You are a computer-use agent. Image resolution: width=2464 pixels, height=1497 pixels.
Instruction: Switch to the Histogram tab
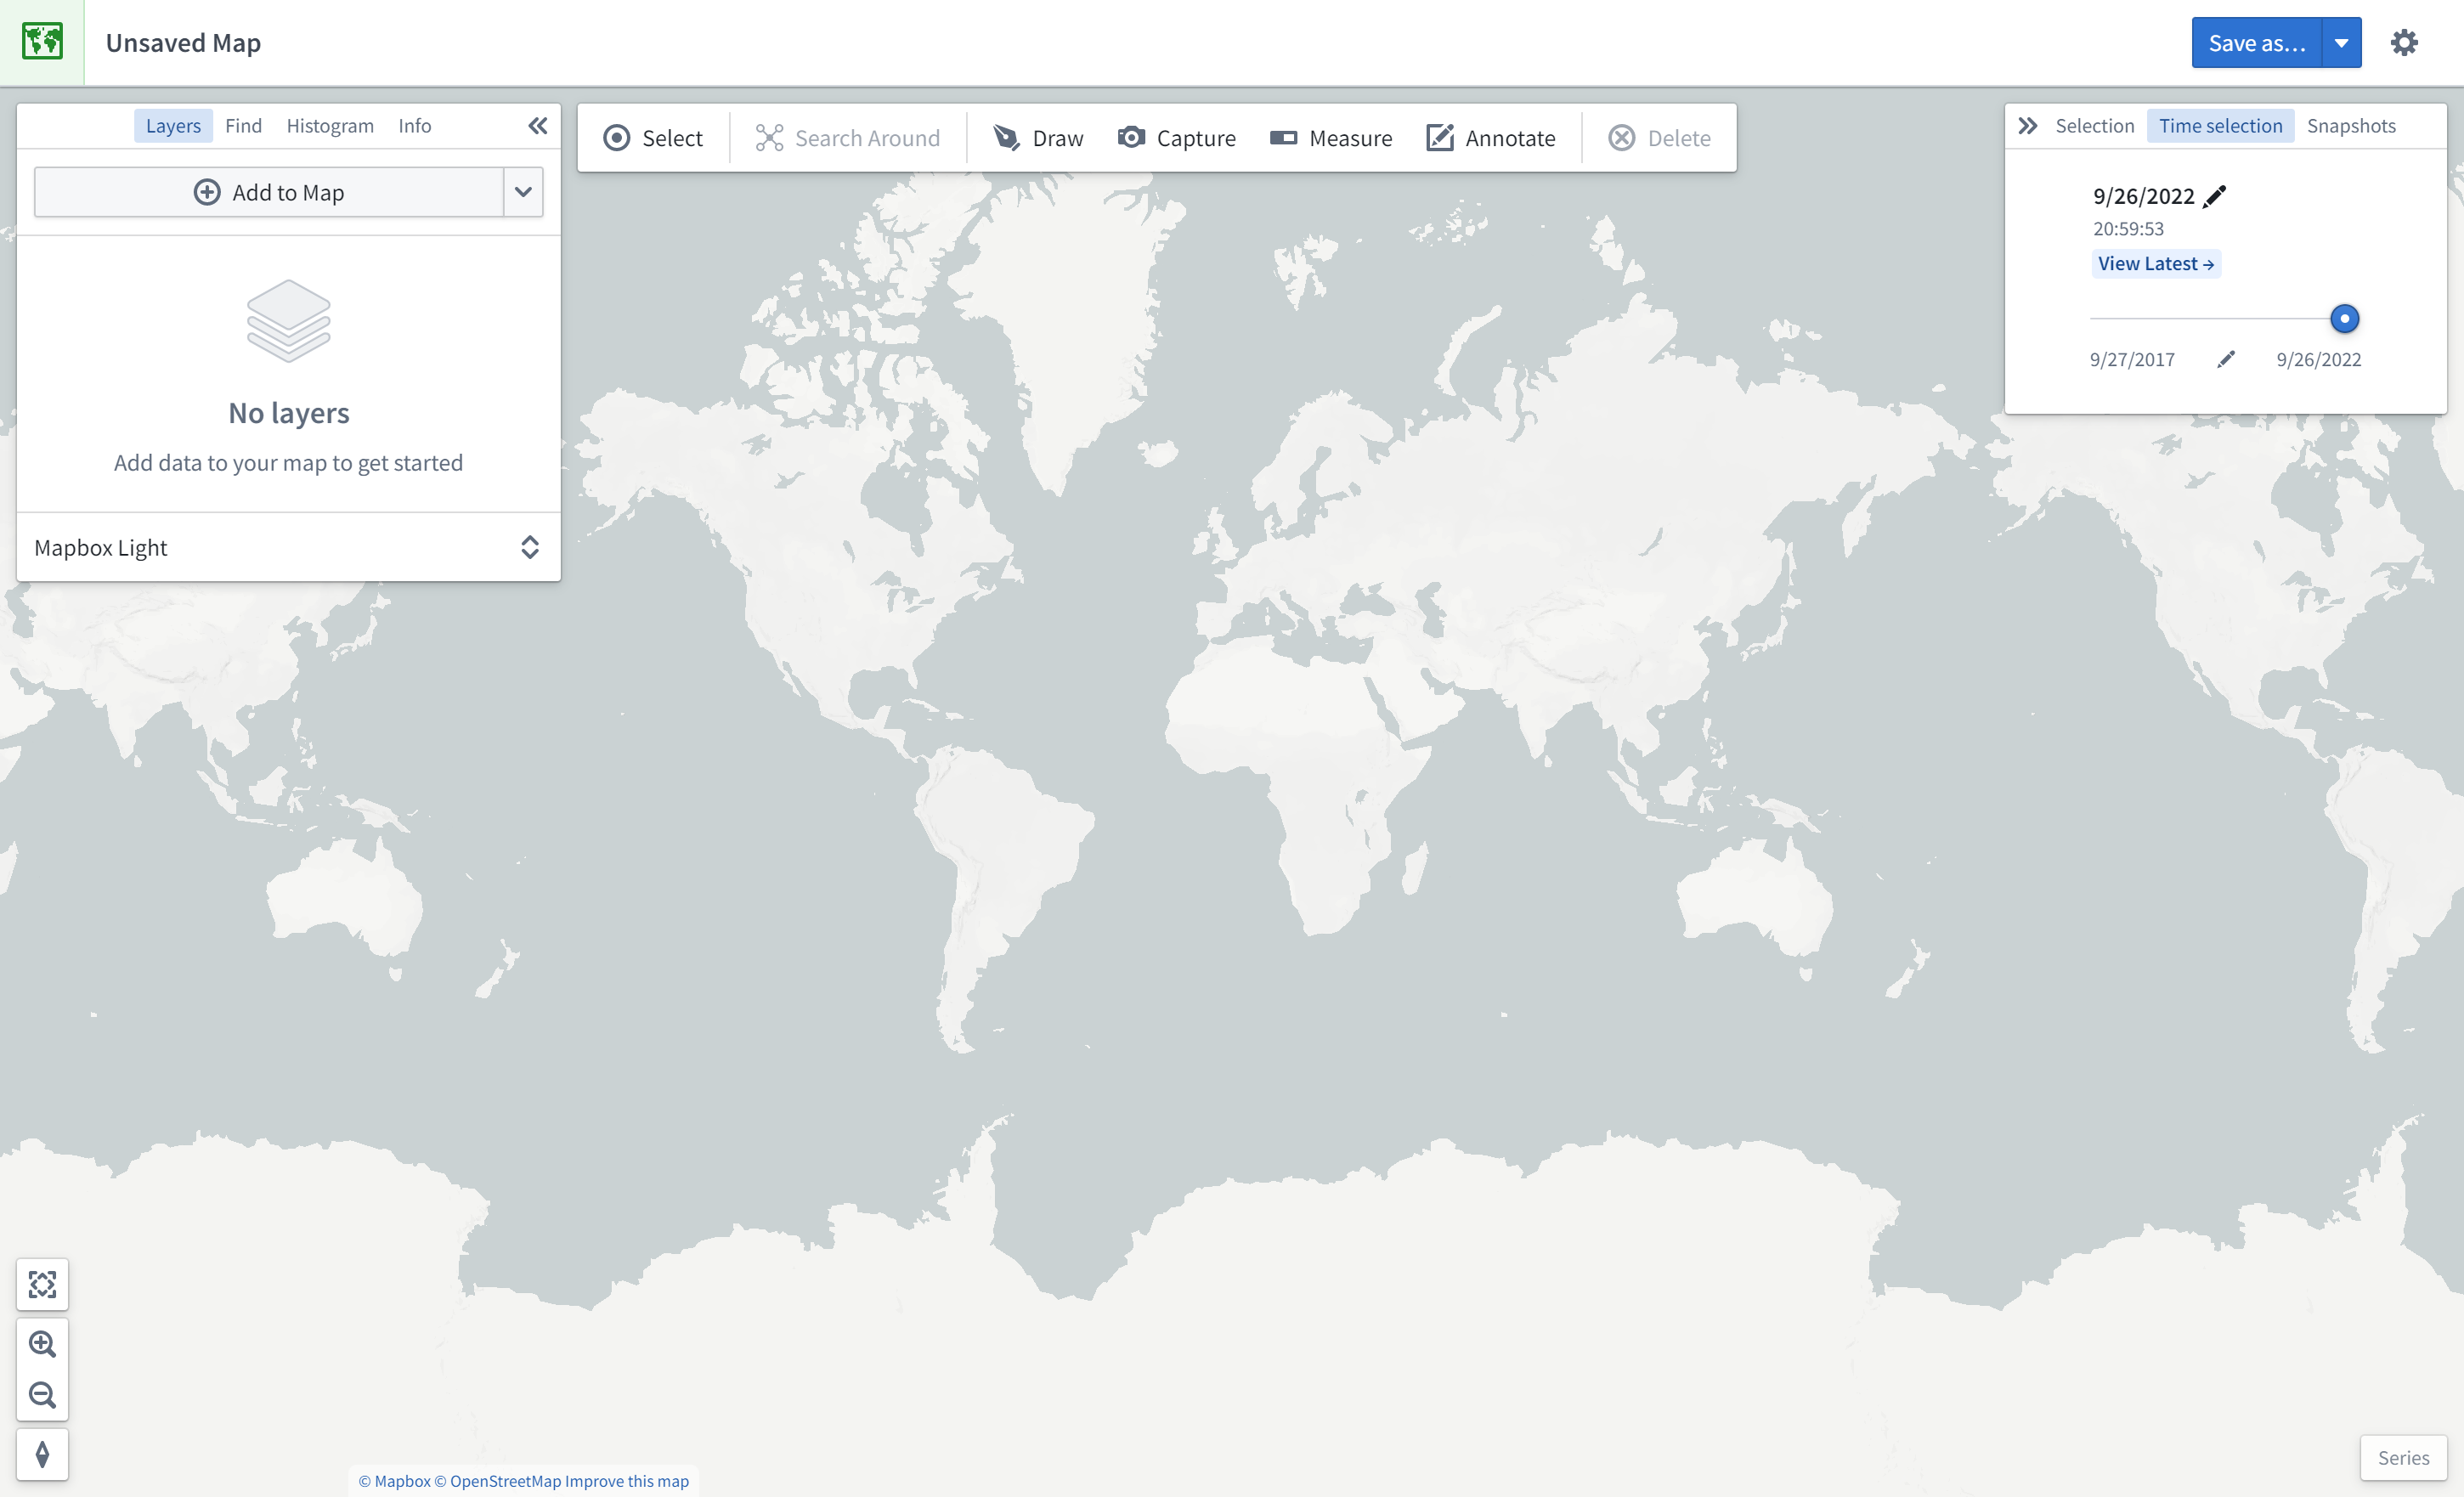(330, 126)
